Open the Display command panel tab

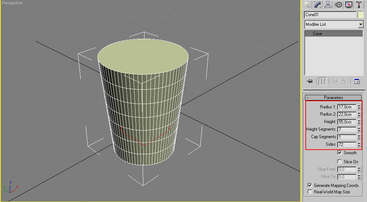point(348,5)
